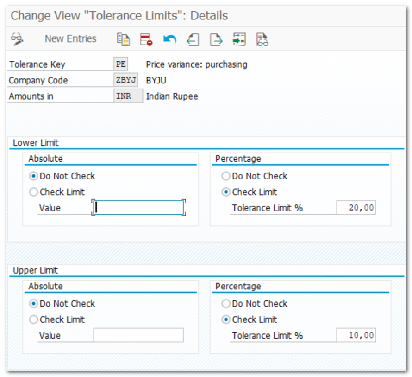Viewport: 412px width, 377px height.
Task: Select Check Limit under Lower Limit Absolute
Action: tap(34, 192)
